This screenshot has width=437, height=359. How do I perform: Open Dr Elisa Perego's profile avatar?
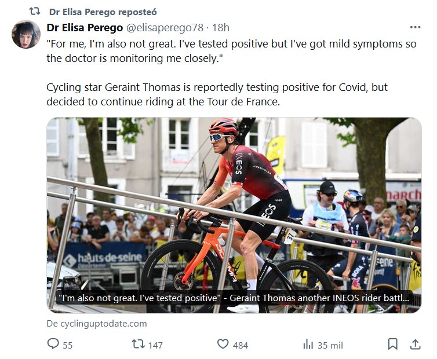coord(26,34)
